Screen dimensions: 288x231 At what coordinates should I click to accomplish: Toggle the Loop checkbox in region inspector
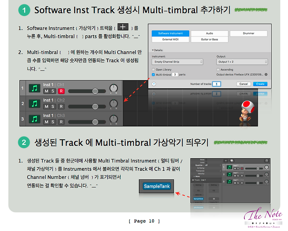[x=206, y=163]
